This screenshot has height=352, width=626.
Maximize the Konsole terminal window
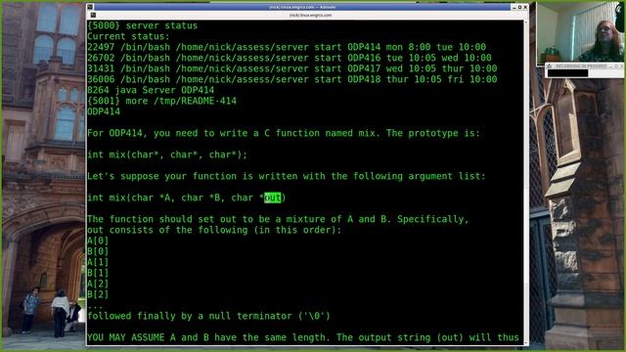point(519,7)
